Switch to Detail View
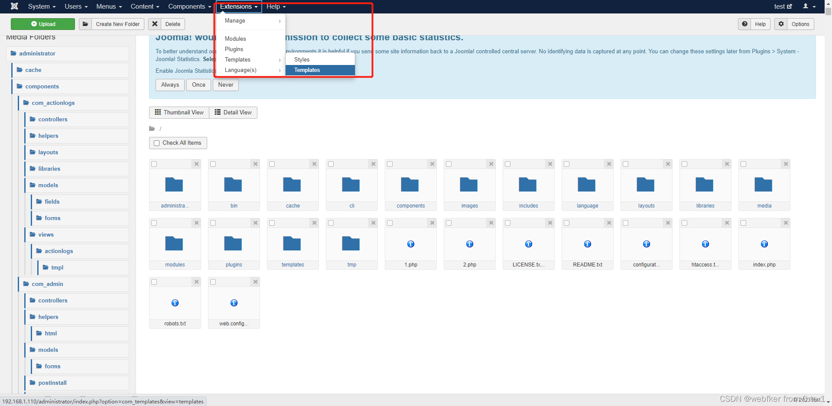The image size is (832, 406). [233, 113]
